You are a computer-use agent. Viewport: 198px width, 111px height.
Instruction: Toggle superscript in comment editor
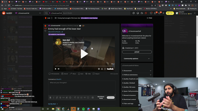[x=67, y=97]
